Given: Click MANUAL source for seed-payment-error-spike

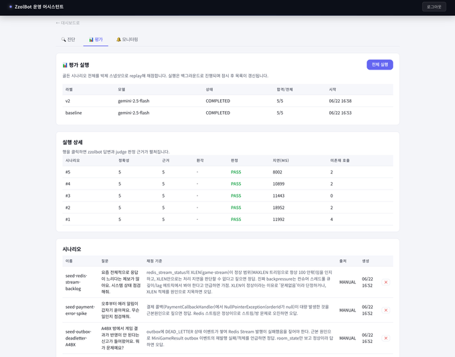Looking at the screenshot, I should pos(347,310).
